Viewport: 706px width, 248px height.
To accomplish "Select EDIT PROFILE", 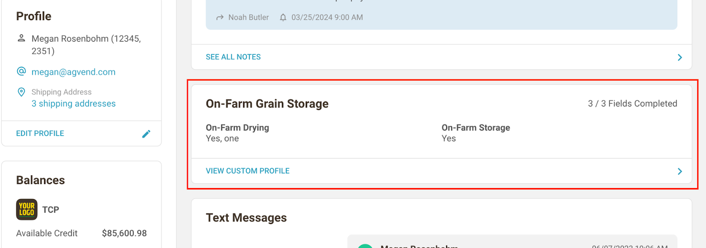I will click(40, 133).
